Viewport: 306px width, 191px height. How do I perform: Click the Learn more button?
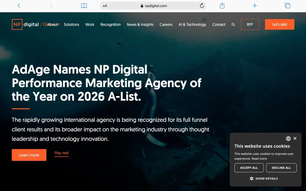click(29, 155)
